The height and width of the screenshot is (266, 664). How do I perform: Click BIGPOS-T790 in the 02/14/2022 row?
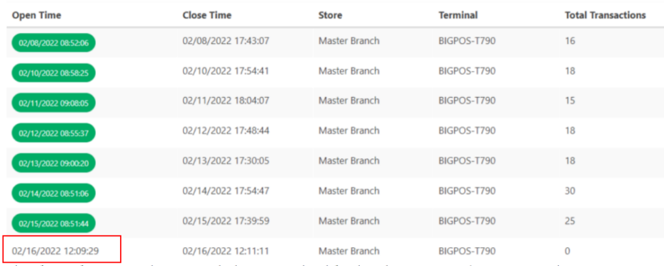[x=467, y=190]
